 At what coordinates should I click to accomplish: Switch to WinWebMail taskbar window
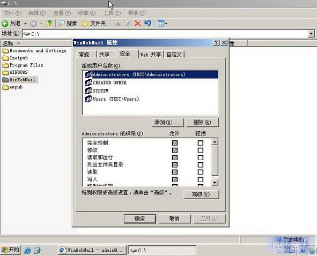92,250
